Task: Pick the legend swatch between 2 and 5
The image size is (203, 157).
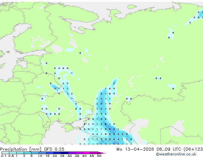Action: click(x=28, y=153)
